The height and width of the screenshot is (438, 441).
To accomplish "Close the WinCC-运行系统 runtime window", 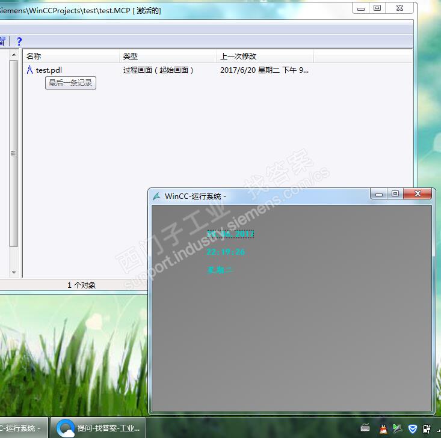I will (x=418, y=194).
